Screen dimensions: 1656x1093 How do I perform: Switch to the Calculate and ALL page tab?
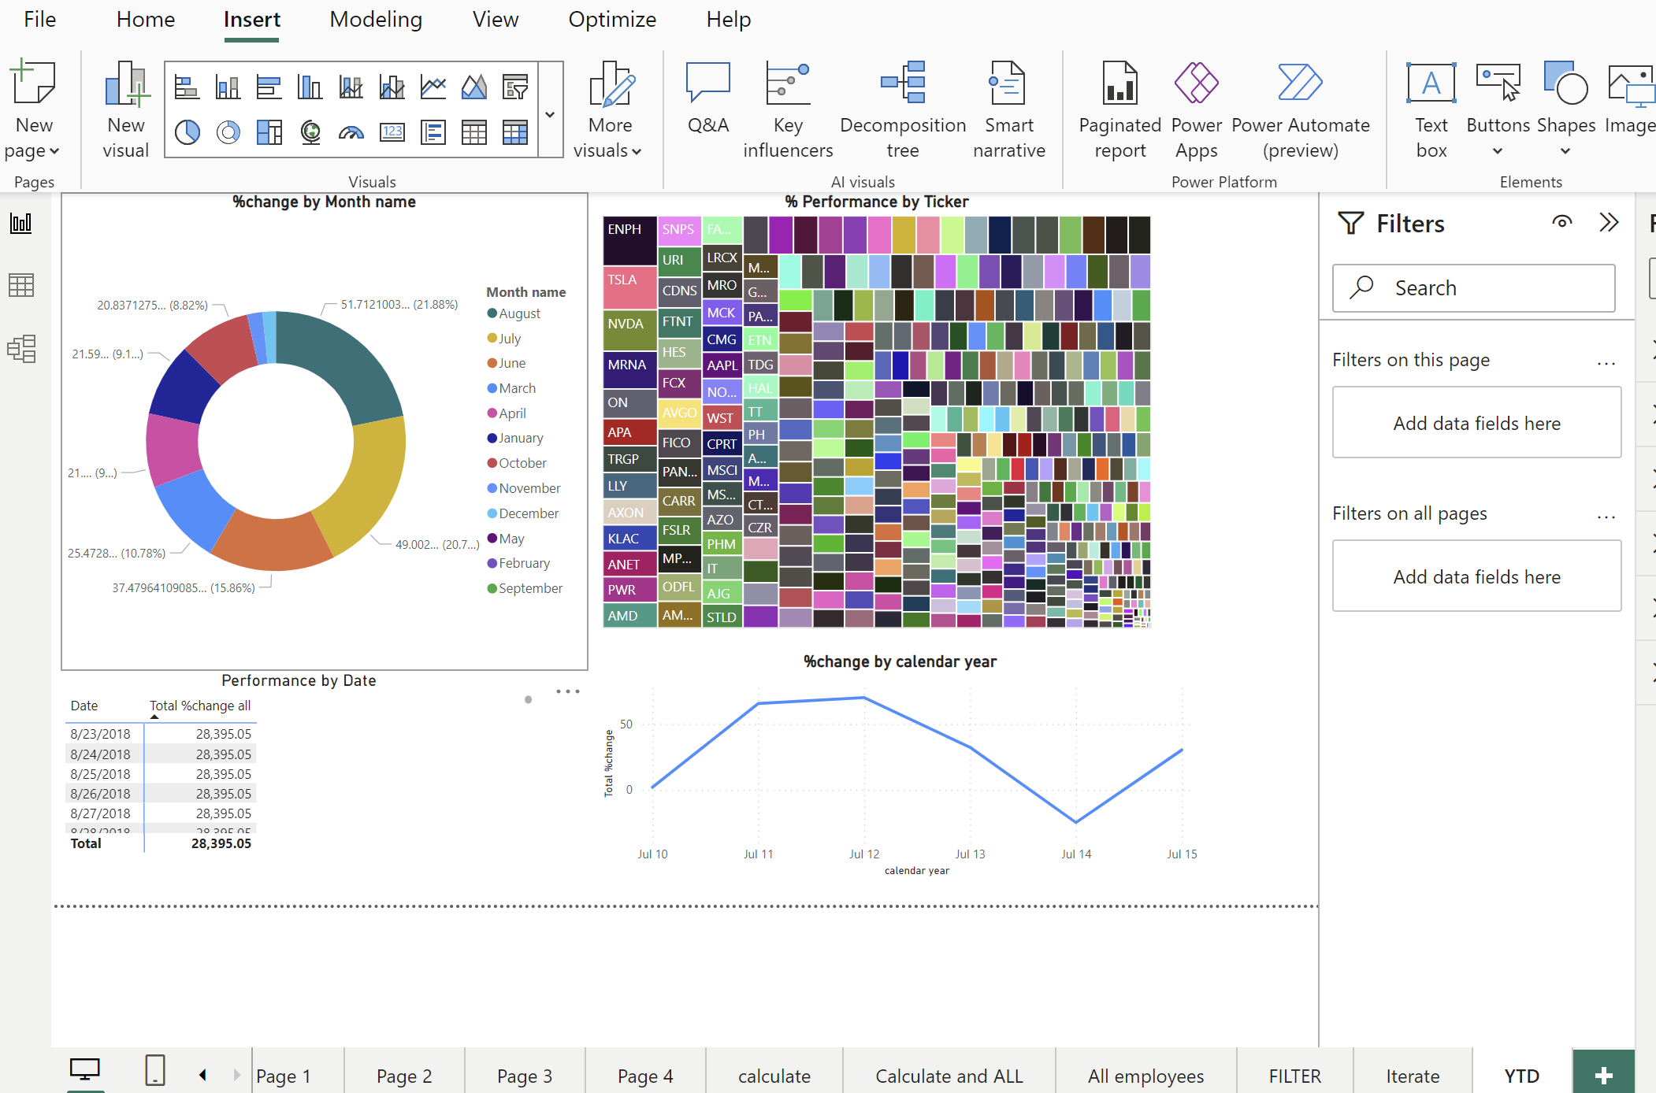click(x=949, y=1076)
